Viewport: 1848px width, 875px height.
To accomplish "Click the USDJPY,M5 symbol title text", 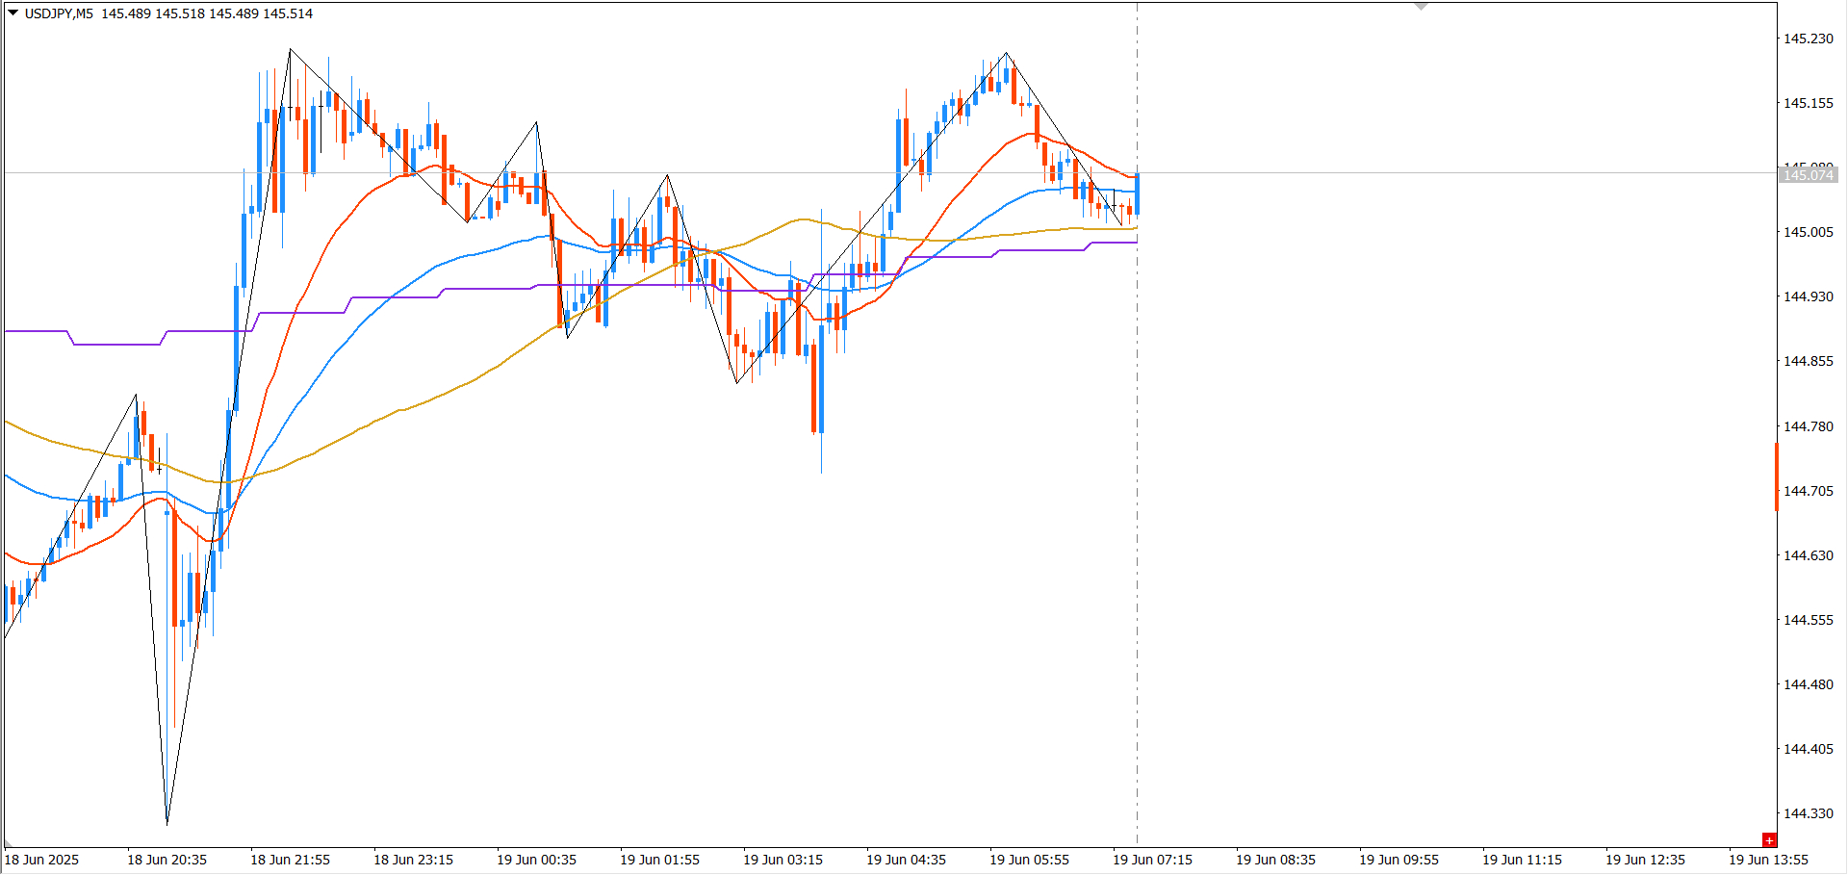I will [x=59, y=13].
